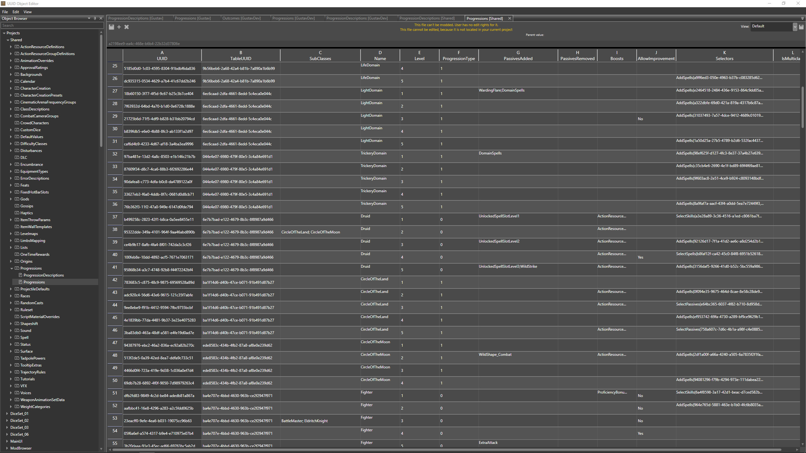Close the Object Browser panel

[100, 18]
